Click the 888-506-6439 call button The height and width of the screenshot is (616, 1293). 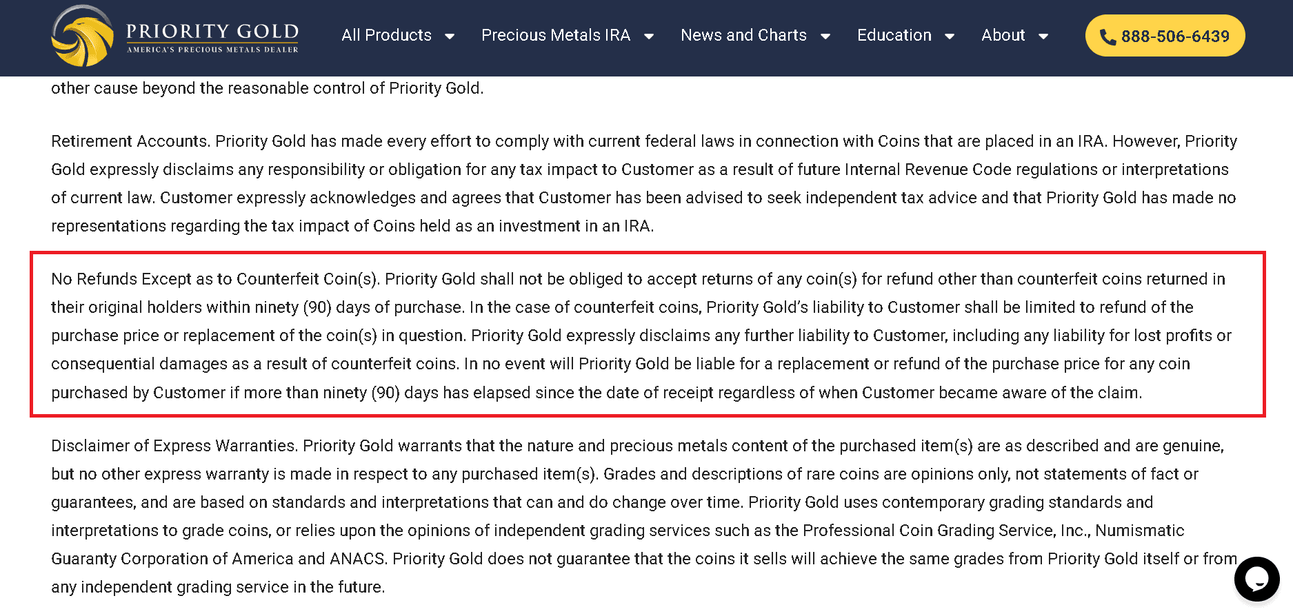[x=1164, y=35]
